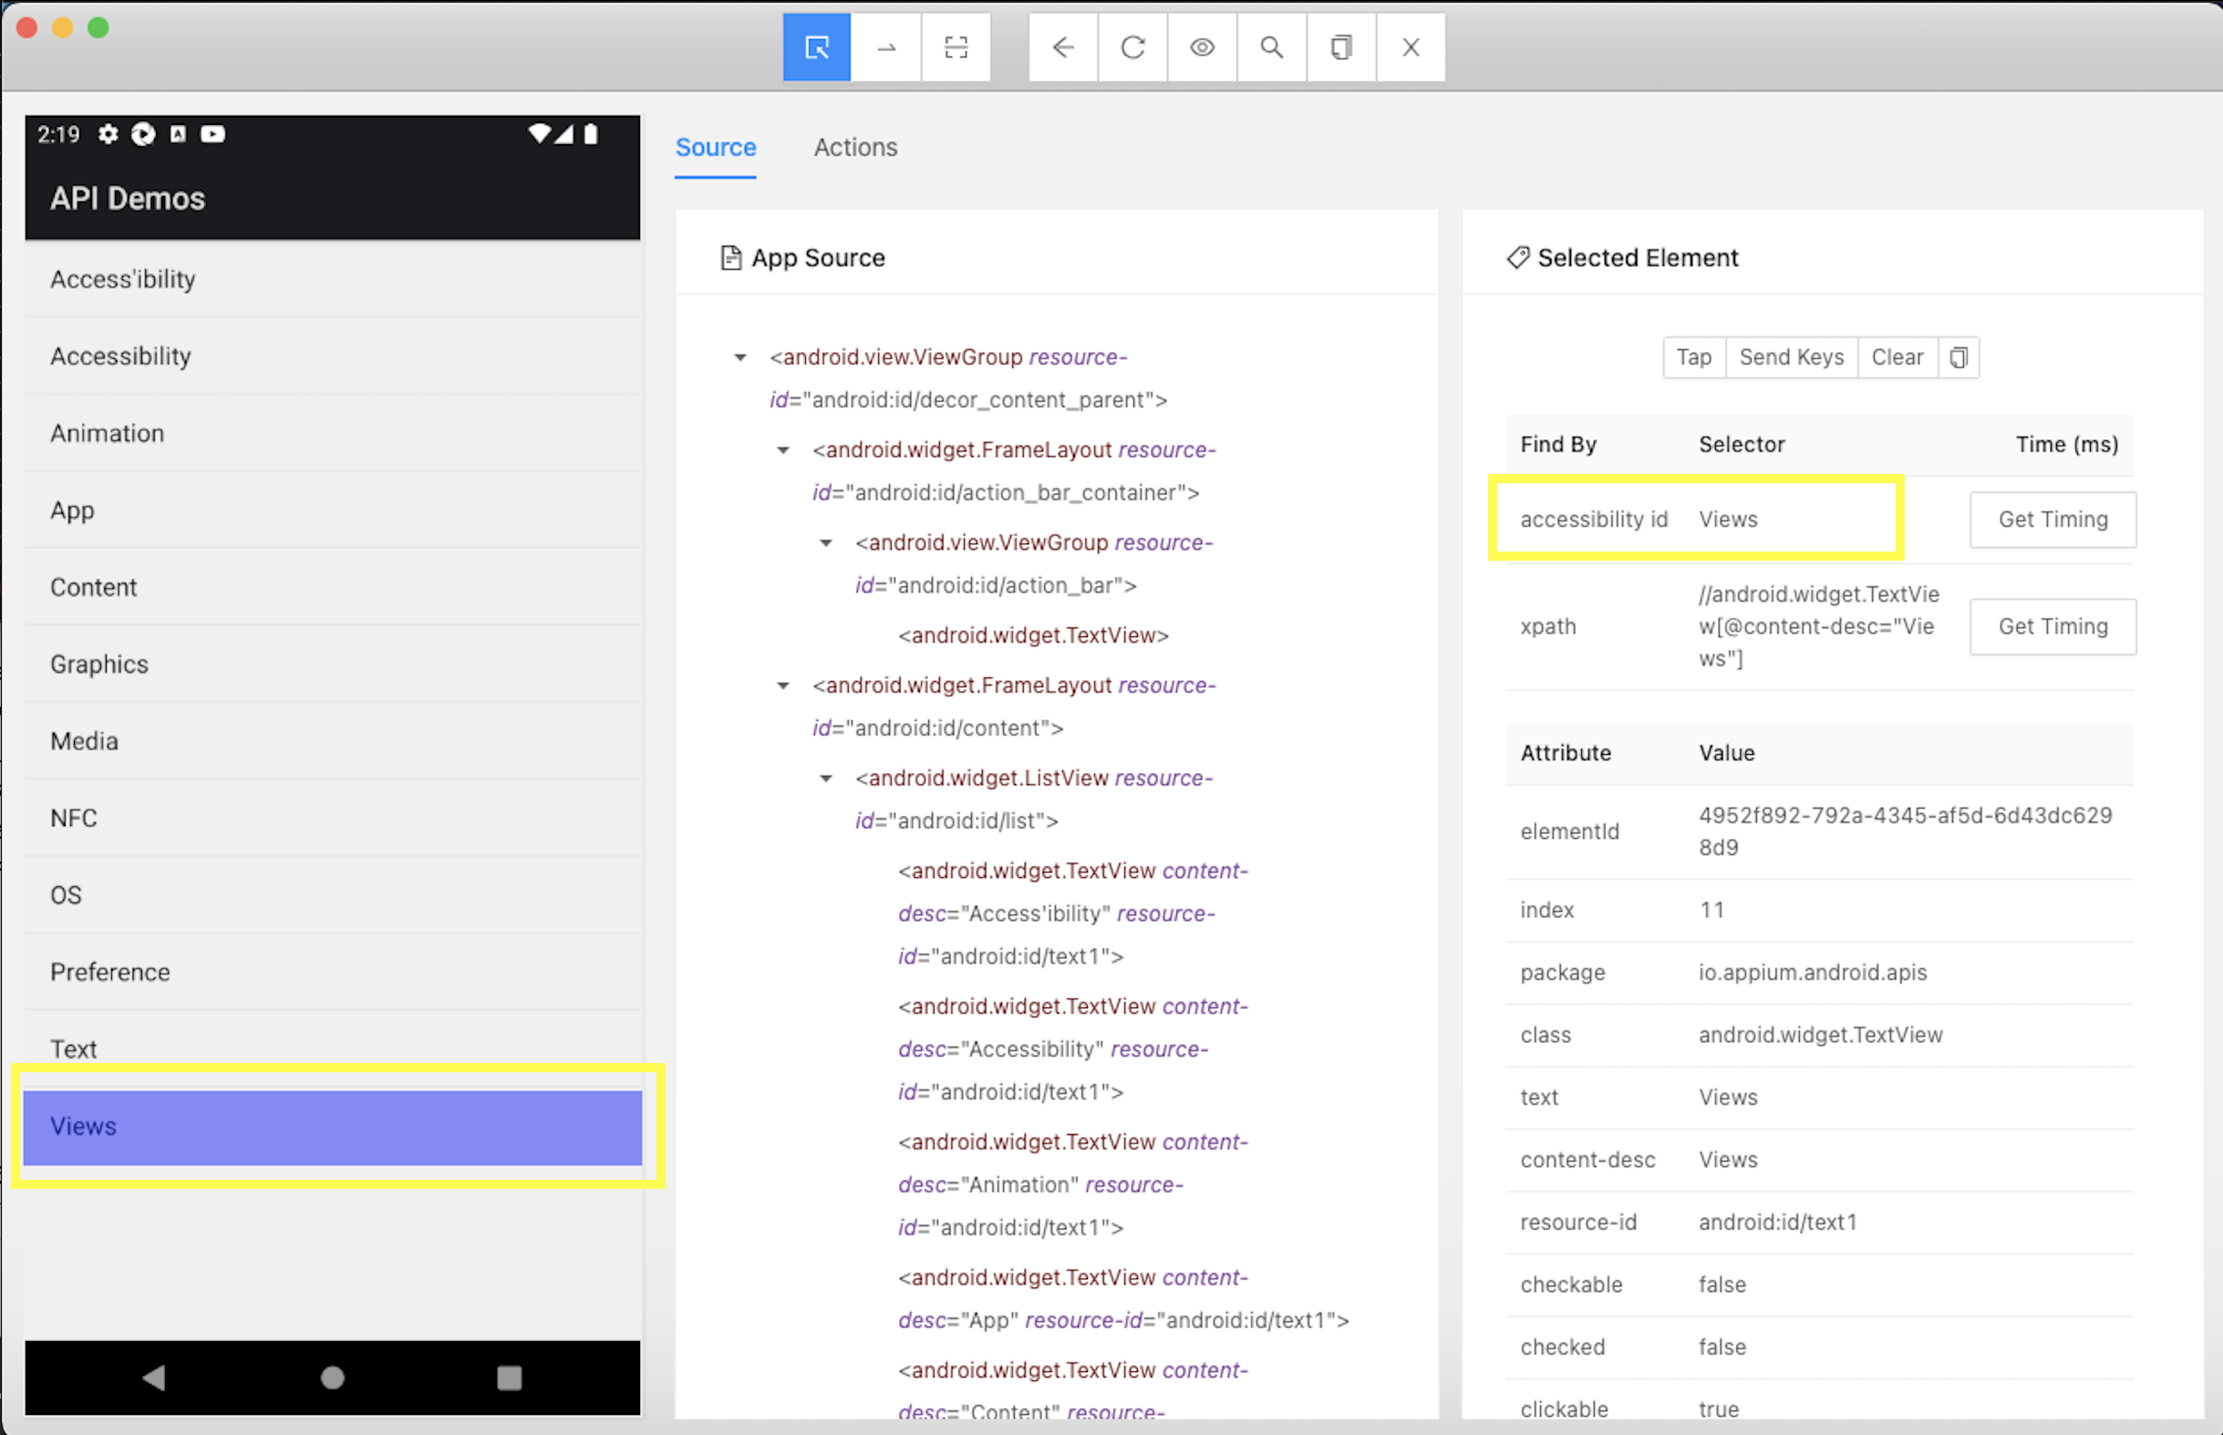Copy XML source using the toolbar clipboard icon

[1340, 47]
